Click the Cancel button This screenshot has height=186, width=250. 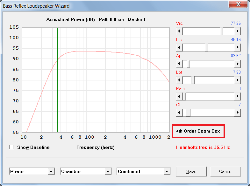225,171
